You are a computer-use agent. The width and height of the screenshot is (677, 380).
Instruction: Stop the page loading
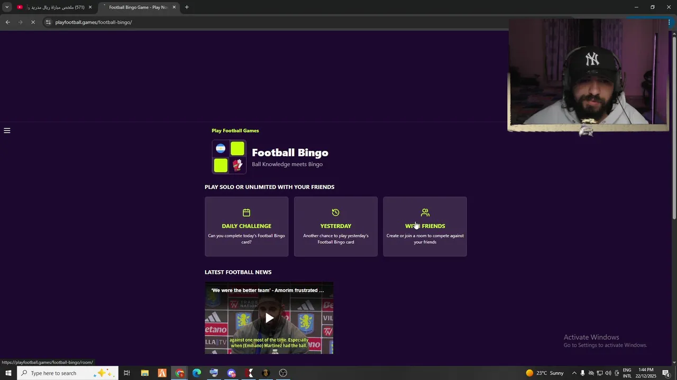pos(33,22)
